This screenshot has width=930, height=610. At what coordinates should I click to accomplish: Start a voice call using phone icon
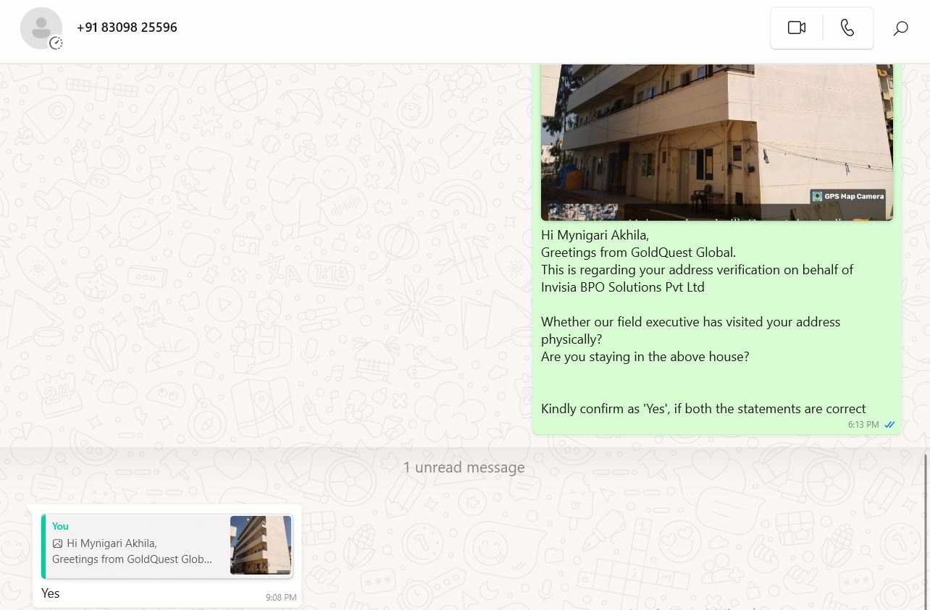click(847, 28)
